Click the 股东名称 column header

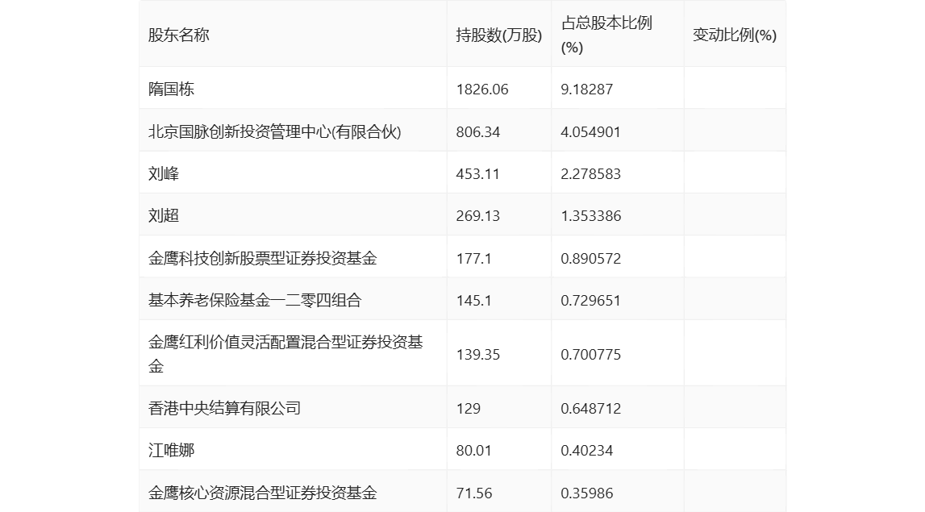pos(179,35)
